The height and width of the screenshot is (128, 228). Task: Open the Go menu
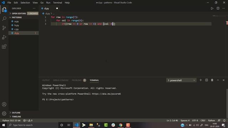pyautogui.click(x=42, y=2)
